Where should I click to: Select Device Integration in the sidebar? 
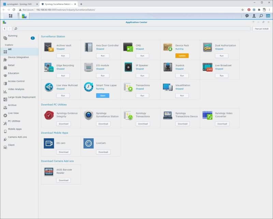click(x=18, y=57)
